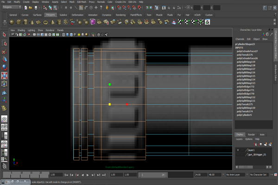Toggle snap to grid icon
Screen dimensions: 278x185
[x=120, y=7]
